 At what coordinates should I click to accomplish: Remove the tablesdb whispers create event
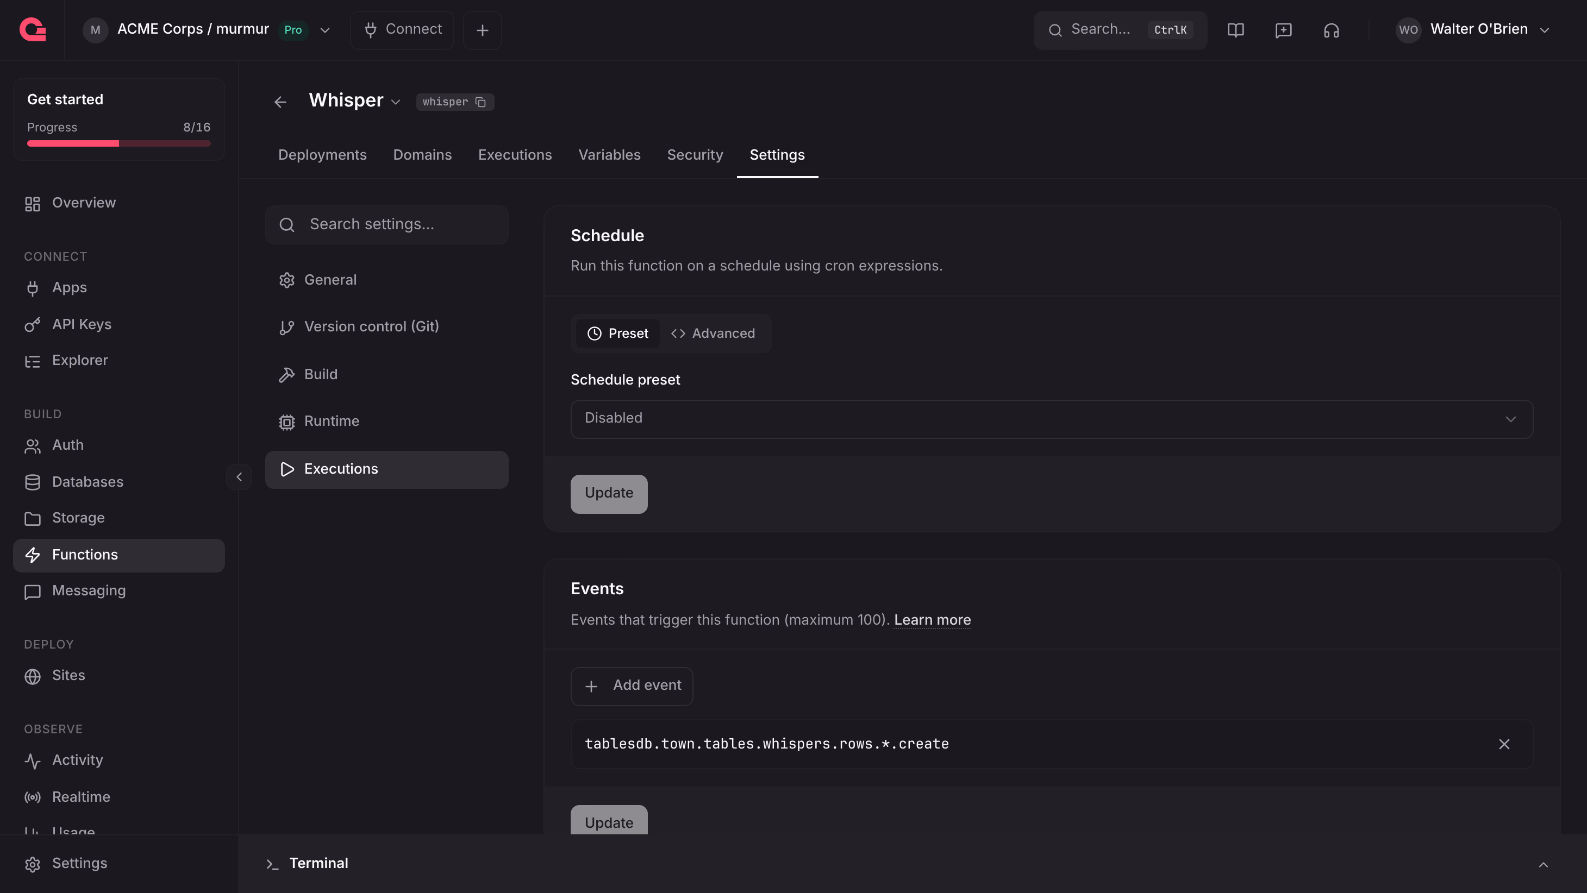tap(1504, 744)
